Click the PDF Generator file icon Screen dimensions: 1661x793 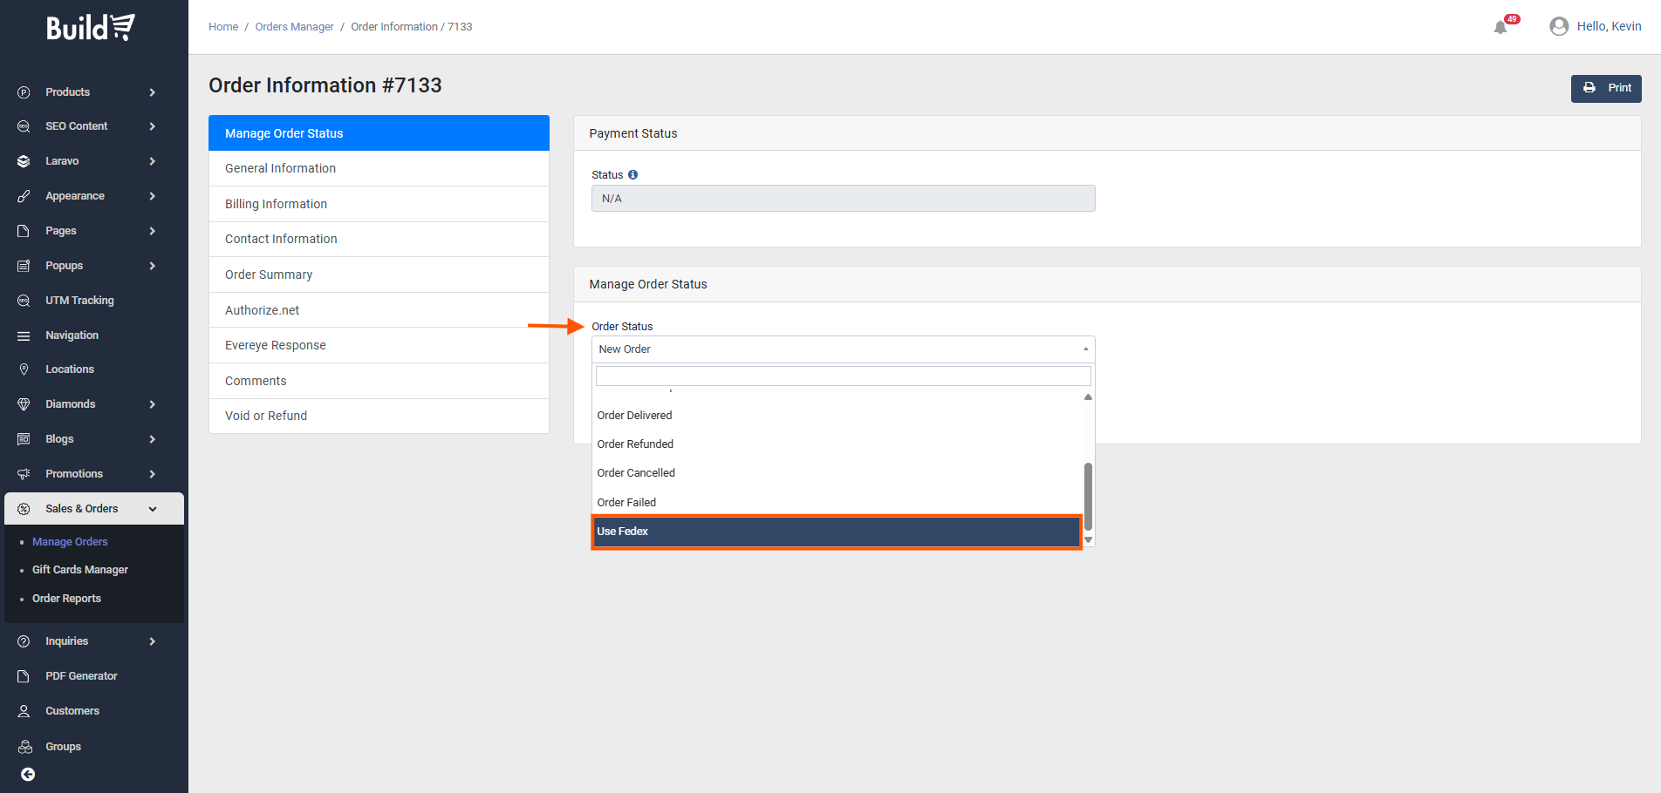(x=24, y=676)
